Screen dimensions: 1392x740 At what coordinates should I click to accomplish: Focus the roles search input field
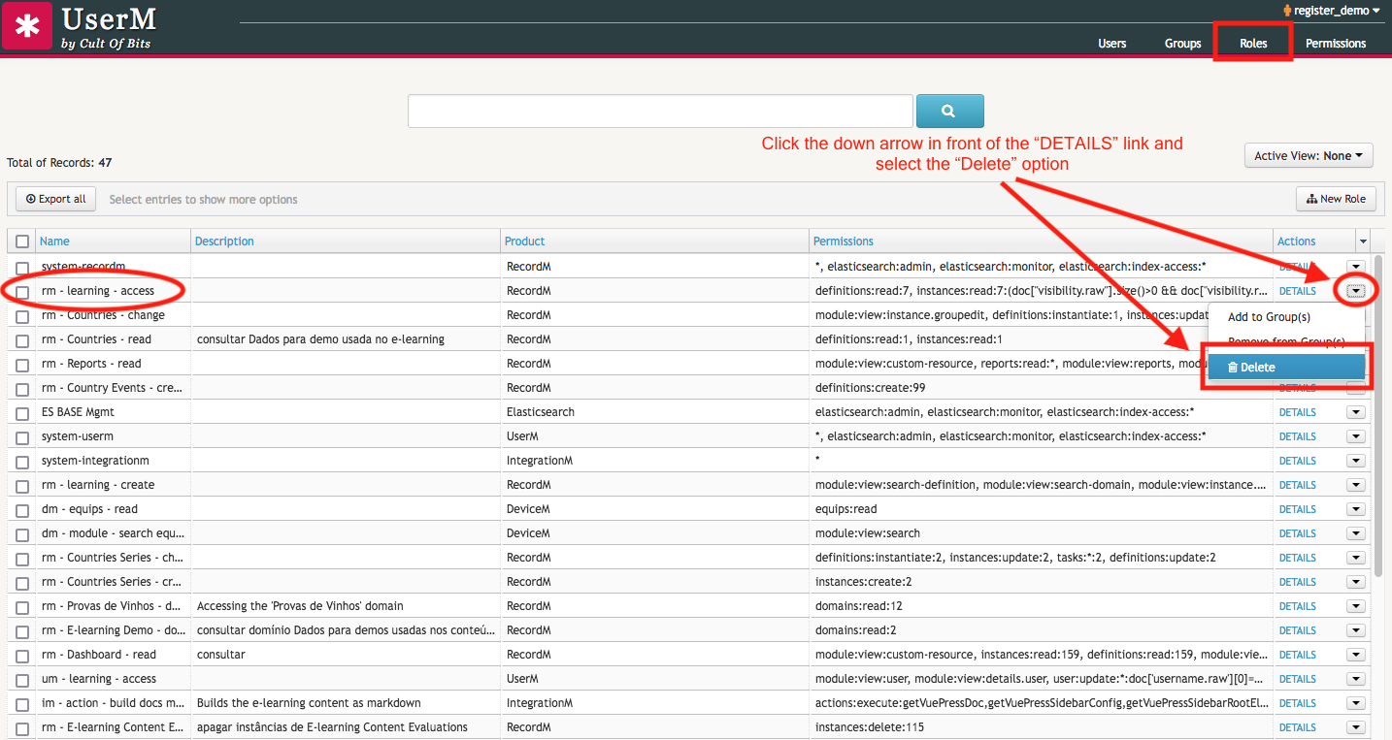point(660,111)
